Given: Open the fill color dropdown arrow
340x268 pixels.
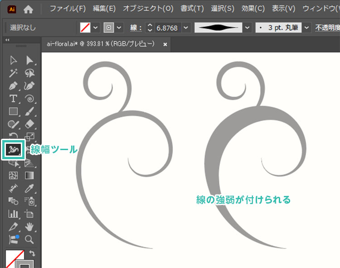Looking at the screenshot, I should (96, 28).
